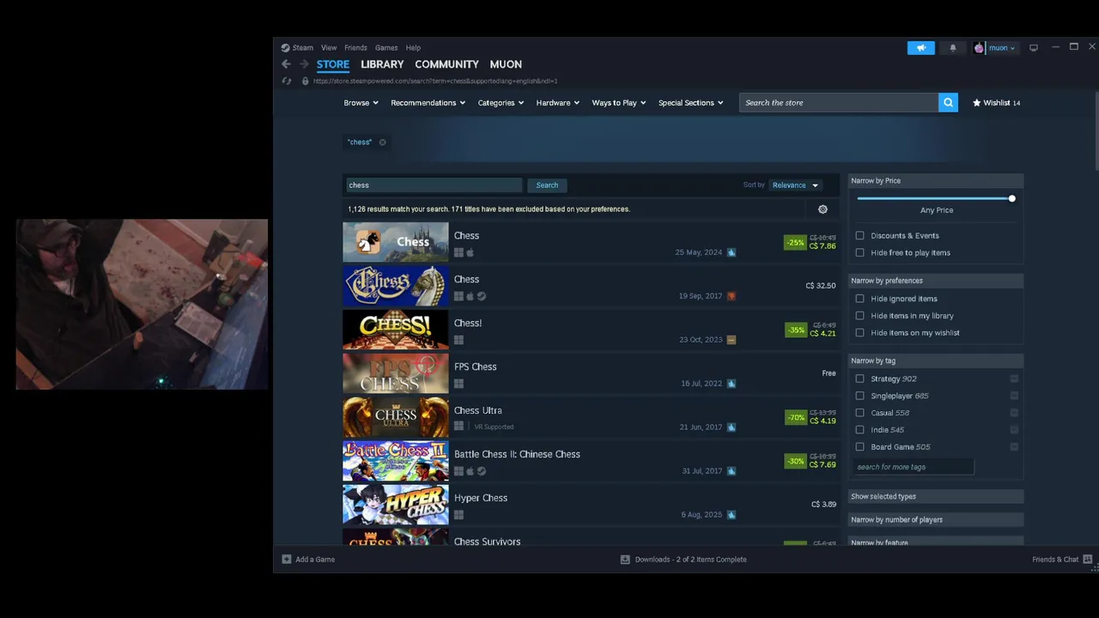Open Sort by Relevance dropdown
The image size is (1099, 618).
click(795, 185)
